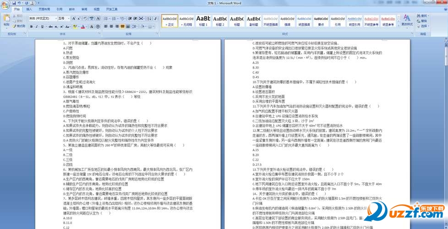Screen dimensions: 448x229
Task: Toggle bold formatting
Action: coord(32,27)
